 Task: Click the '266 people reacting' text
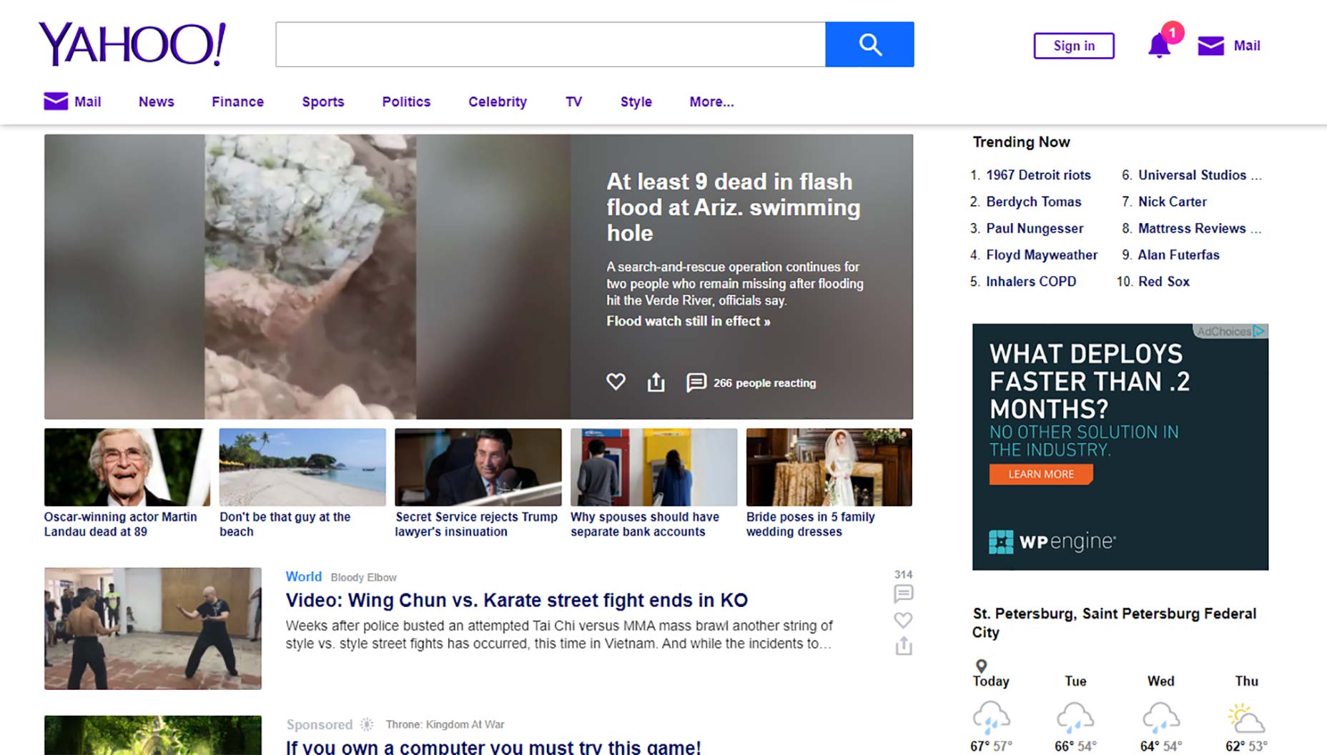pyautogui.click(x=764, y=383)
